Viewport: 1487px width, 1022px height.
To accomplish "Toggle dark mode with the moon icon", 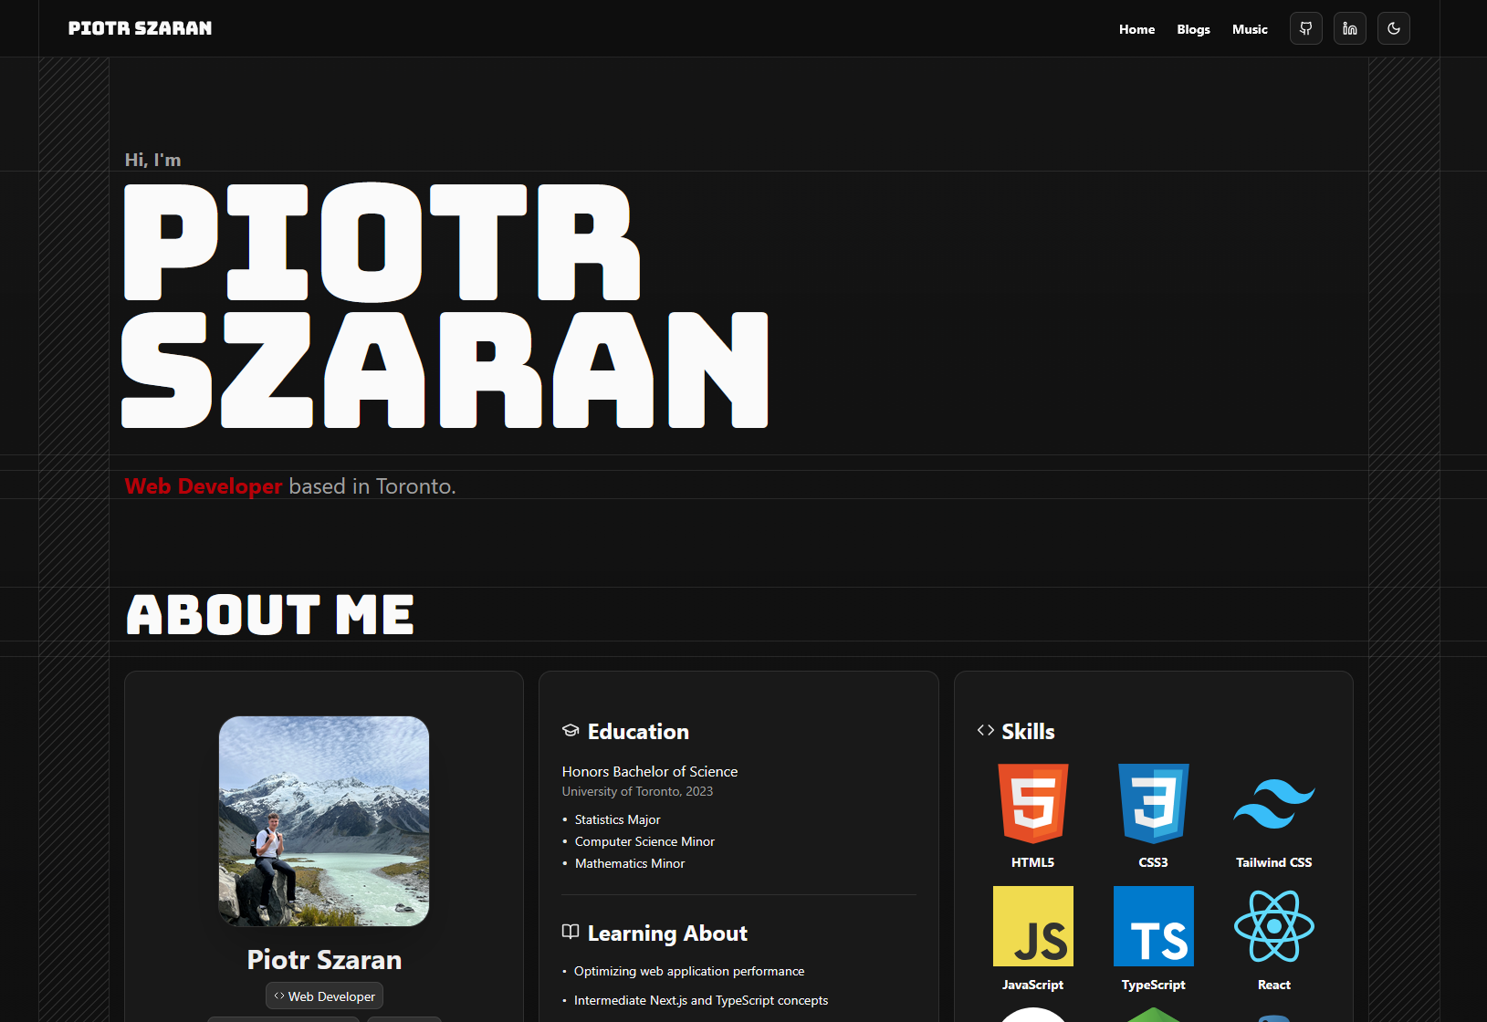I will click(1393, 28).
